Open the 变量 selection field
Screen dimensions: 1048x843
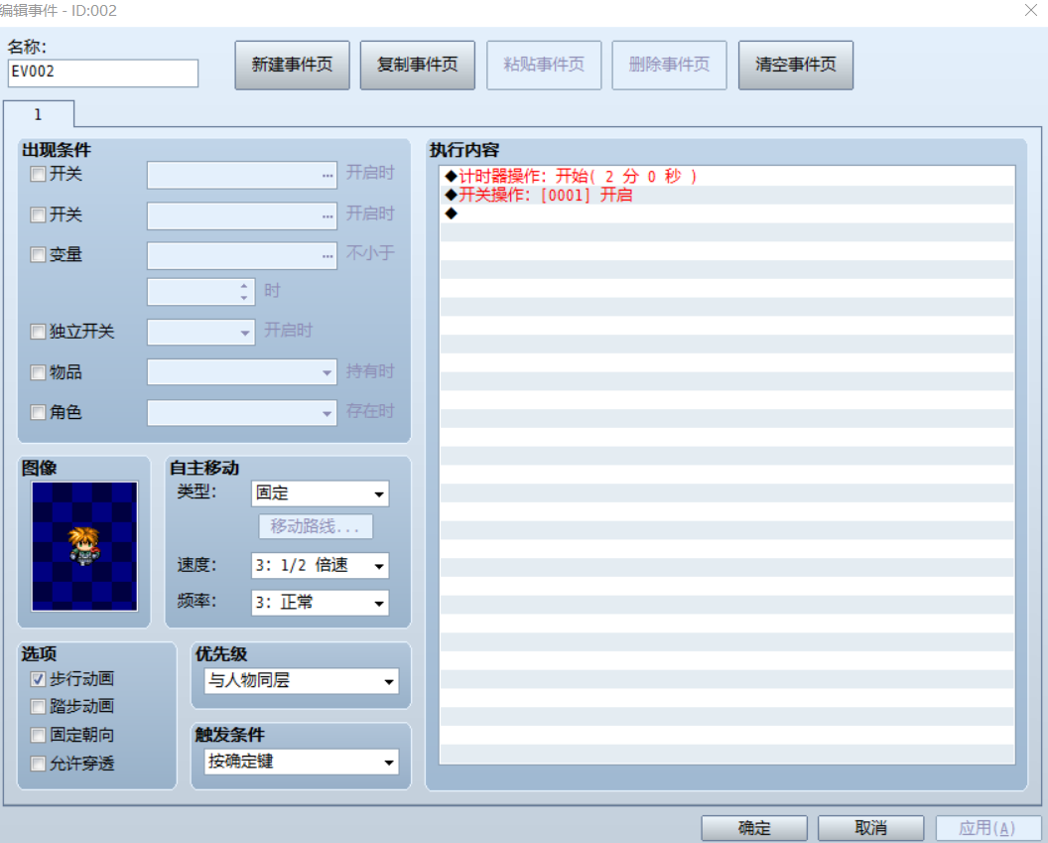[242, 256]
